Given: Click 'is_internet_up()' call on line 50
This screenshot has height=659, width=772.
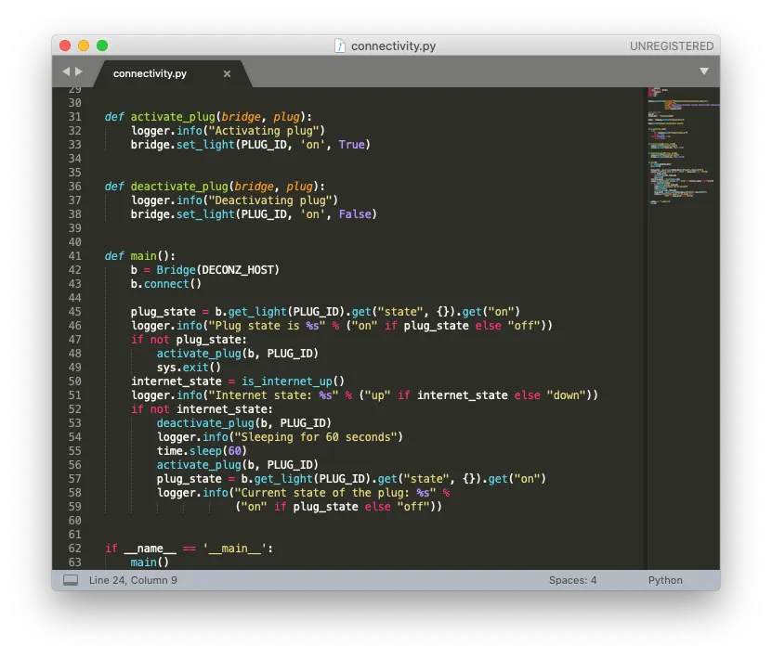Looking at the screenshot, I should point(293,381).
